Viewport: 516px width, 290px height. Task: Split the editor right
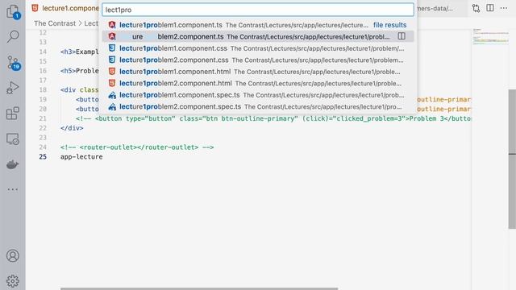click(x=489, y=8)
